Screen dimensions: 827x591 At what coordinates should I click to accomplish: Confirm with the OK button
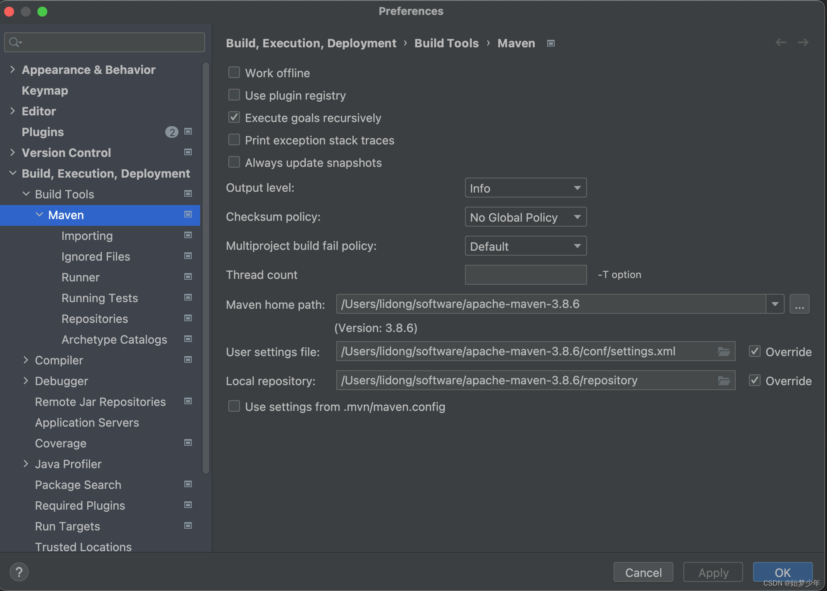pos(783,572)
